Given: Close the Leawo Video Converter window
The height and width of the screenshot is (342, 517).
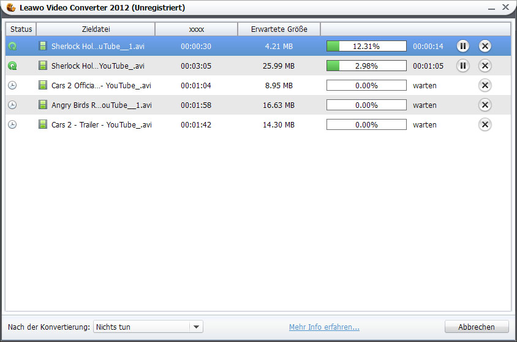Looking at the screenshot, I should 505,7.
